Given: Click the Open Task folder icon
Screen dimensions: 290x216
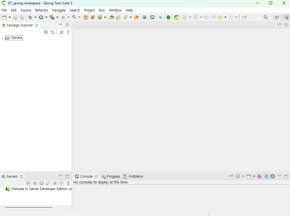Looking at the screenshot, I should click(x=118, y=17).
